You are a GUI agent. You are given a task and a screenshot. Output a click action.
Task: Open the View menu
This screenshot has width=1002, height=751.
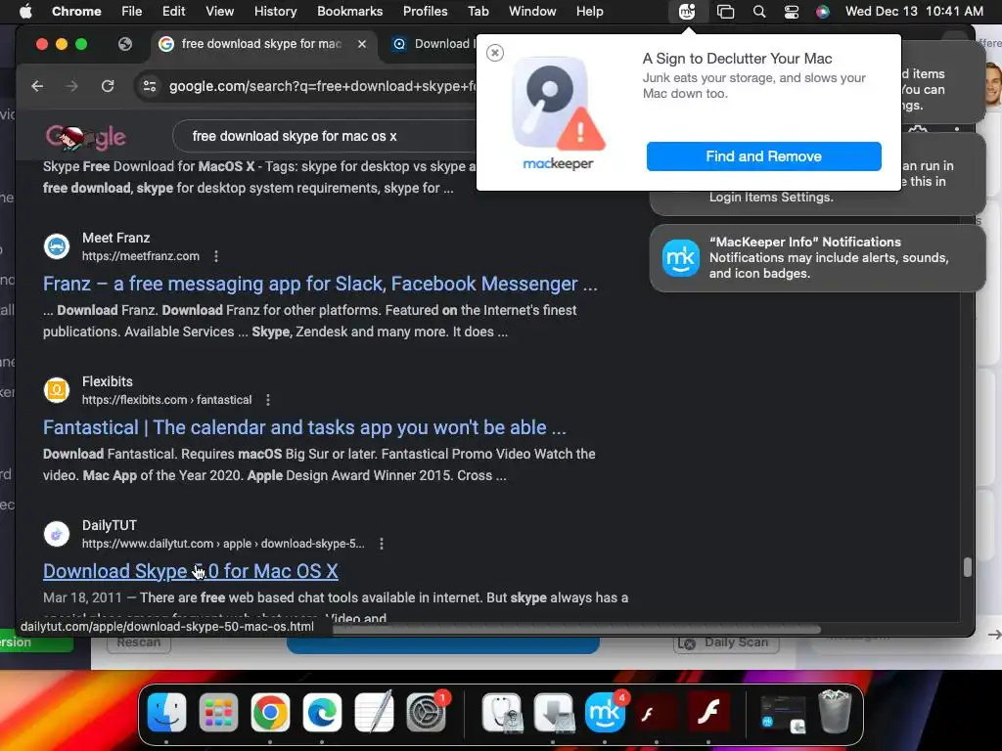pos(219,11)
